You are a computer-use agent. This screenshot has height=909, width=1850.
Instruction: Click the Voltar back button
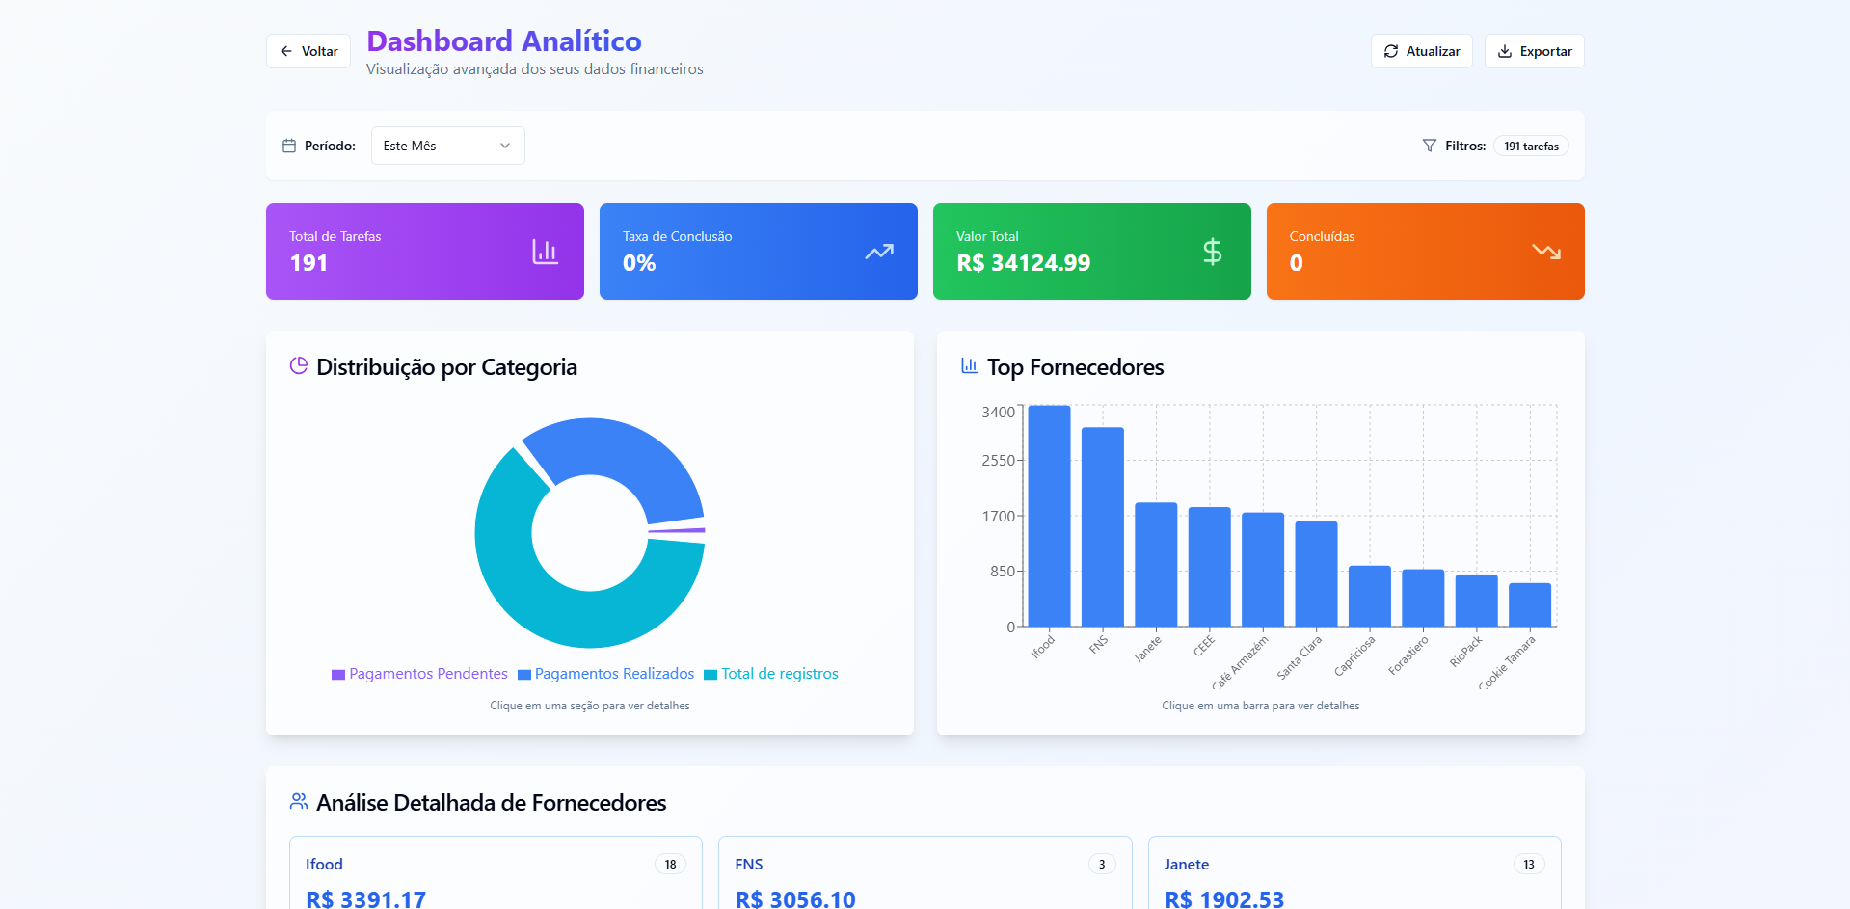(308, 51)
